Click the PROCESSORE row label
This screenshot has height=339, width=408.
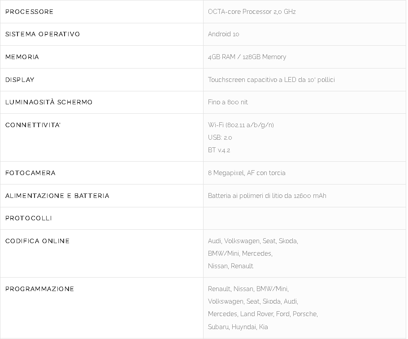point(30,12)
